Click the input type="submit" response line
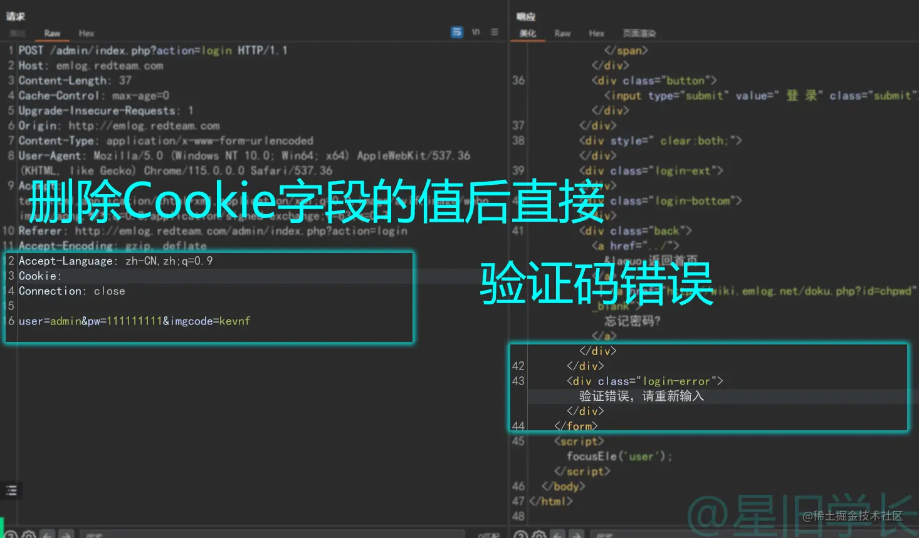This screenshot has width=919, height=538. click(x=760, y=95)
